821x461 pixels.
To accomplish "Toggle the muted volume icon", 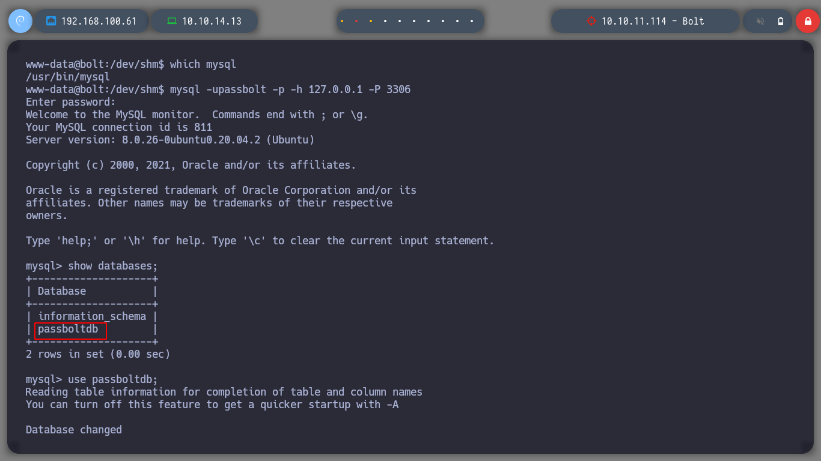I will point(760,21).
